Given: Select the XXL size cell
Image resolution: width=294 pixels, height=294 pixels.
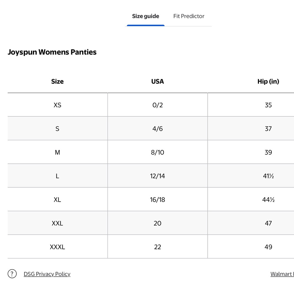Looking at the screenshot, I should pyautogui.click(x=57, y=223).
